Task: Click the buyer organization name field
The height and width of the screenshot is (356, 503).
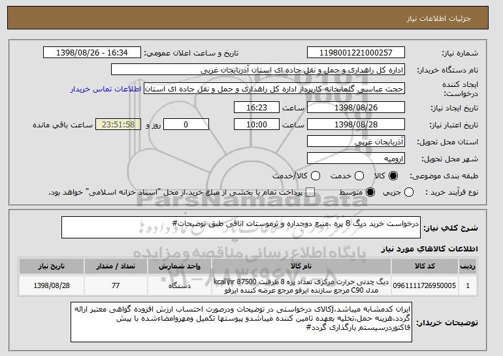Action: (x=258, y=70)
